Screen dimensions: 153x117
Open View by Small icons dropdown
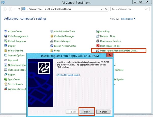coord(128,19)
